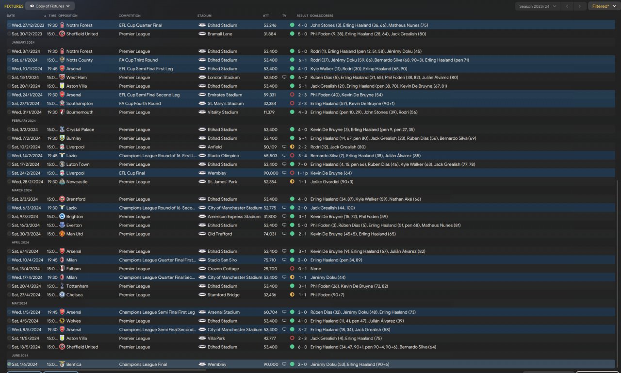621x373 pixels.
Task: Click the Brentford club badge
Action: coord(62,199)
